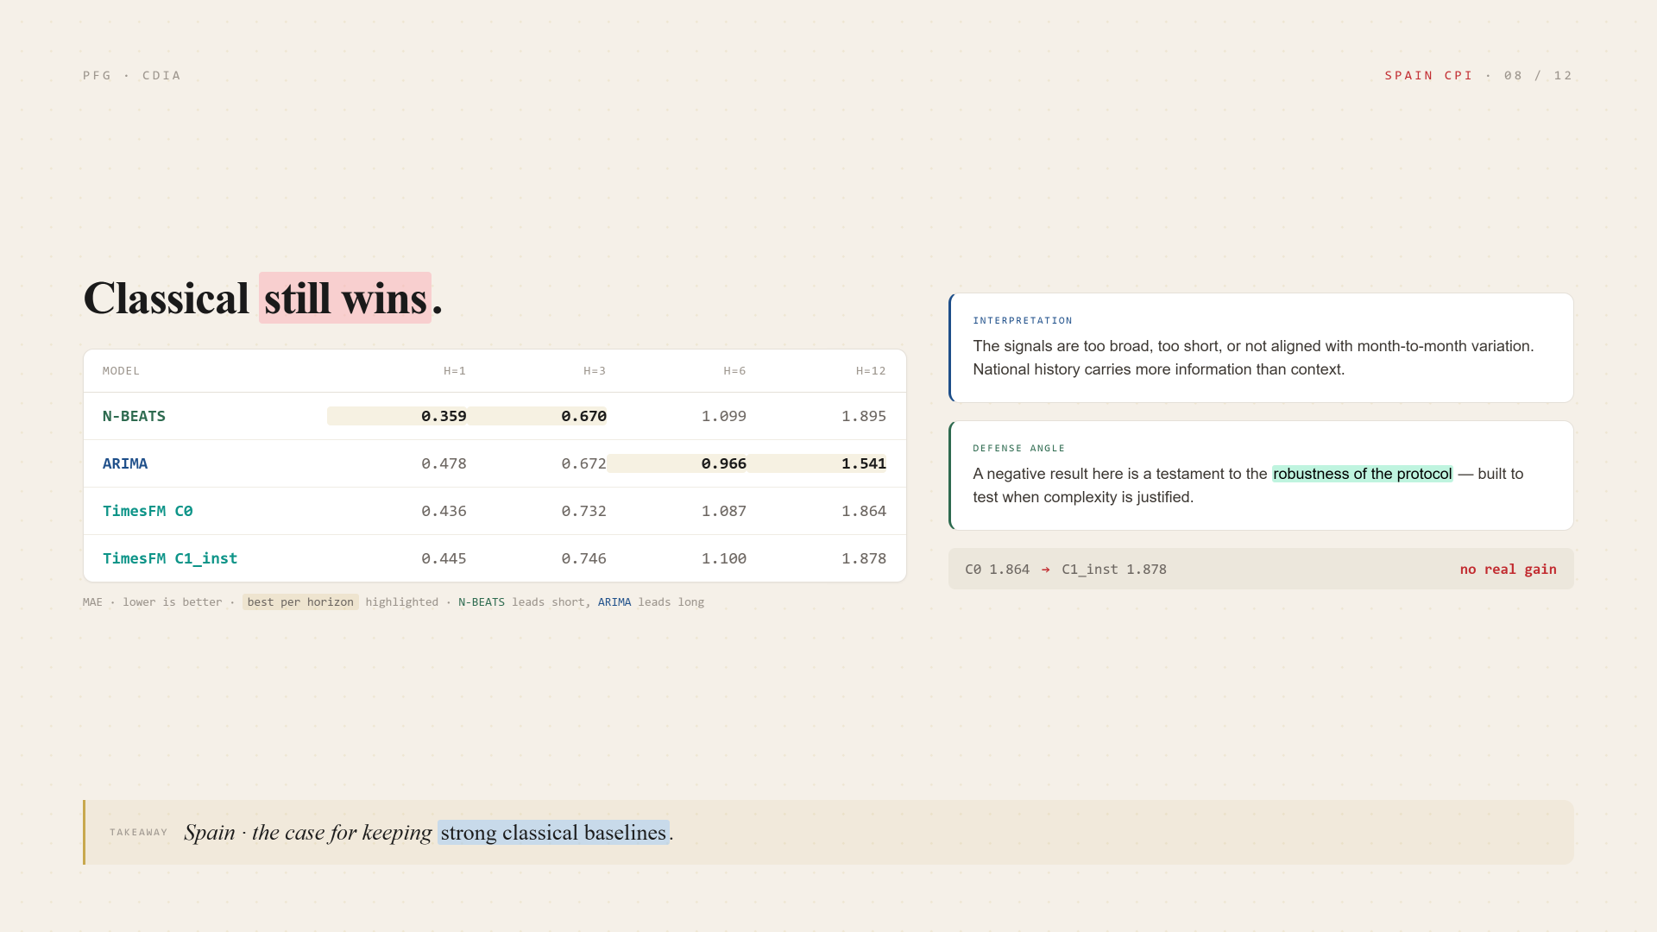Click N-BEATS H=3 value 0.670

tap(583, 416)
